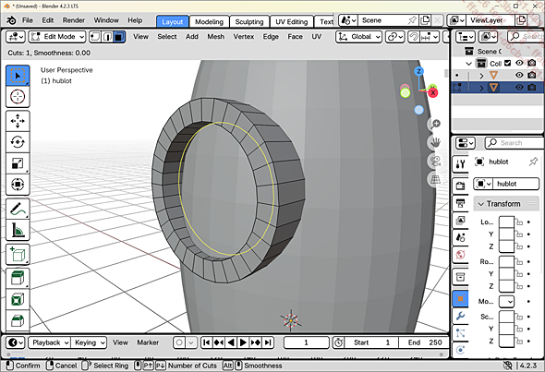Switch to the Modeling workspace tab
This screenshot has height=372, width=545.
click(x=209, y=21)
